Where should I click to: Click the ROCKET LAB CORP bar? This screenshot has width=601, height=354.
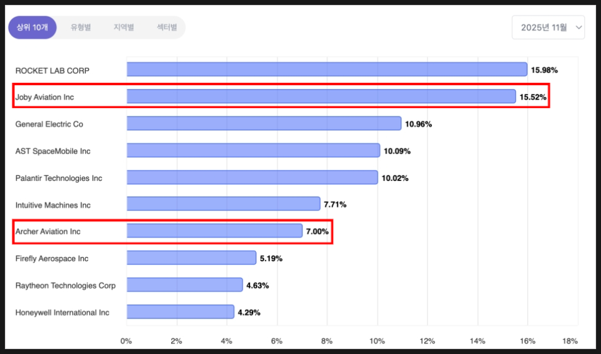327,70
